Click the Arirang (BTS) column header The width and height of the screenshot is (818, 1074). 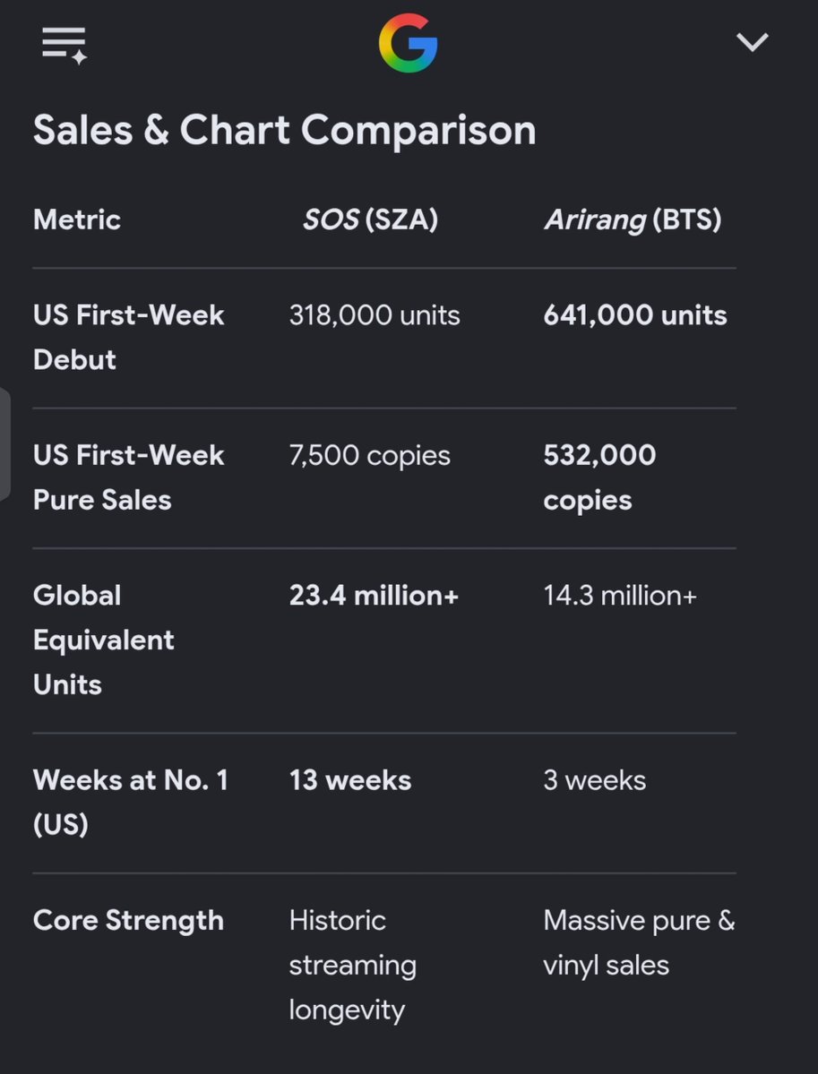click(633, 219)
